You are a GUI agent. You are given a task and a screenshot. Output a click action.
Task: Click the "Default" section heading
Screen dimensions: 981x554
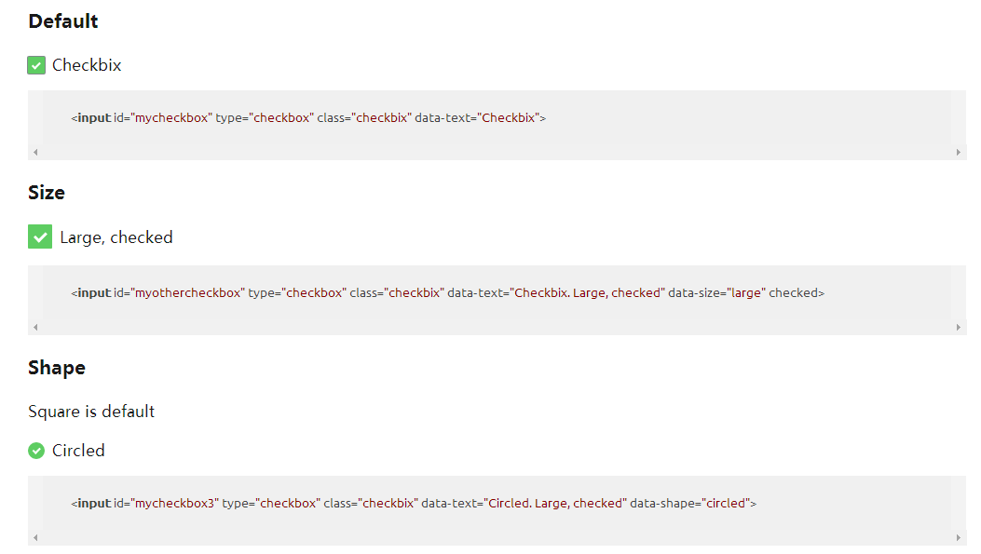[x=63, y=21]
